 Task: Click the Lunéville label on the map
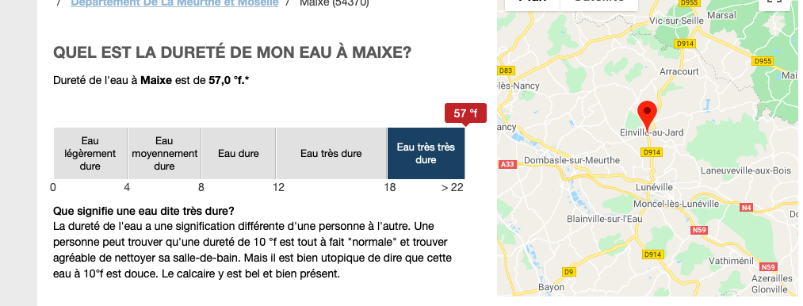tap(653, 187)
